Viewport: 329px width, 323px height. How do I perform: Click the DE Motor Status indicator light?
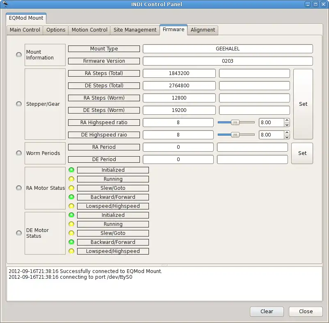click(x=19, y=233)
